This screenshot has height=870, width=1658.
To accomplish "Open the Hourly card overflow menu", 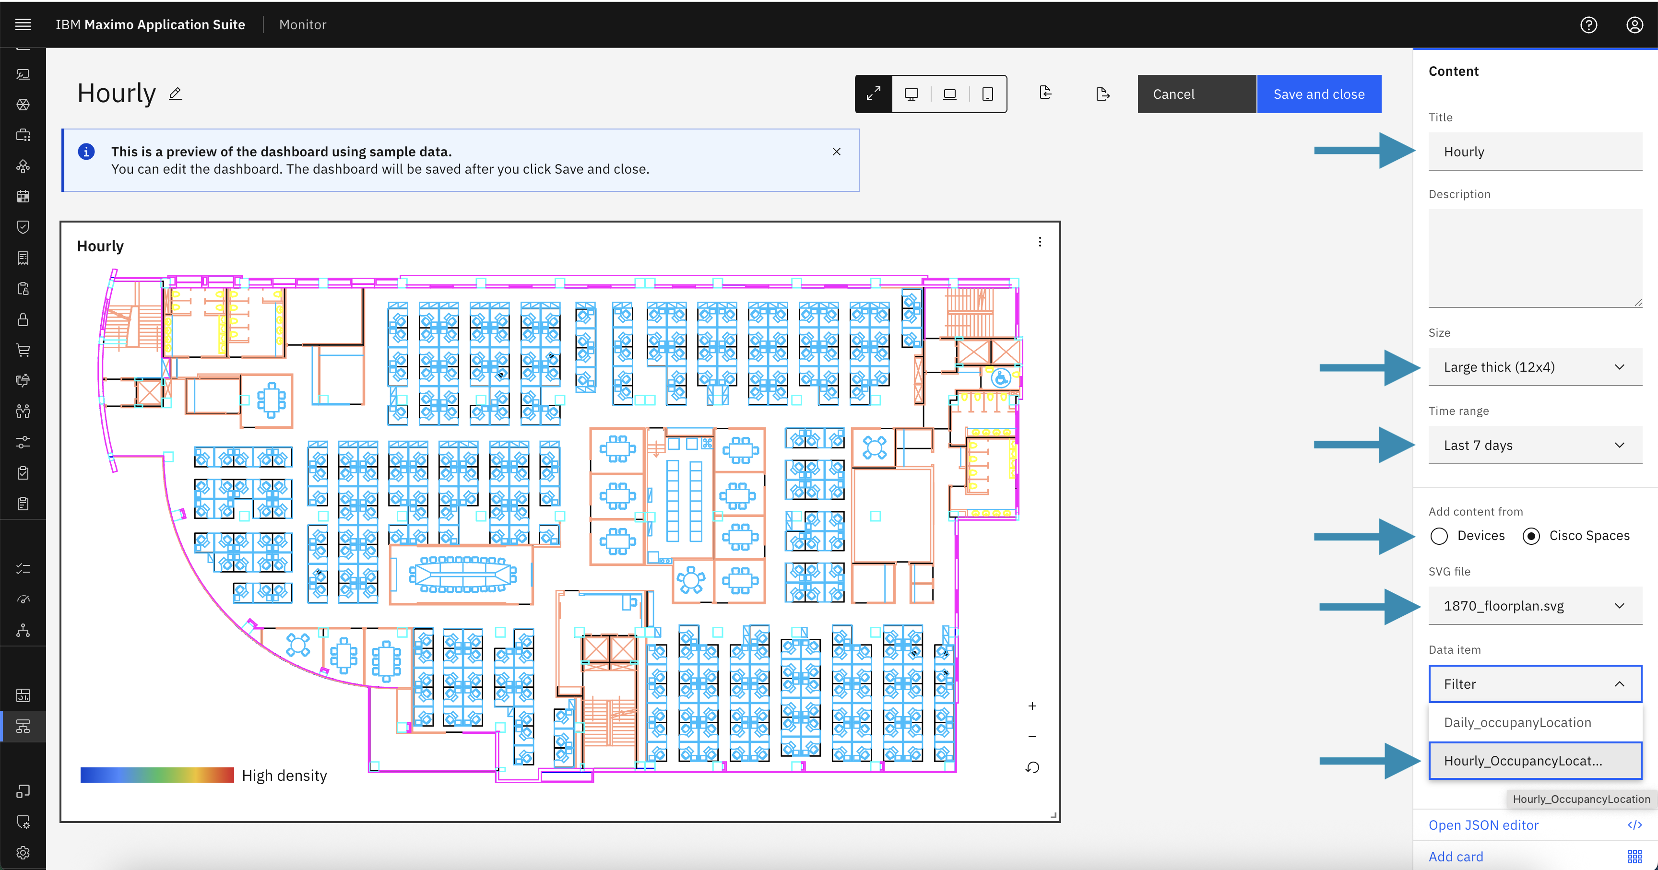I will [1040, 242].
